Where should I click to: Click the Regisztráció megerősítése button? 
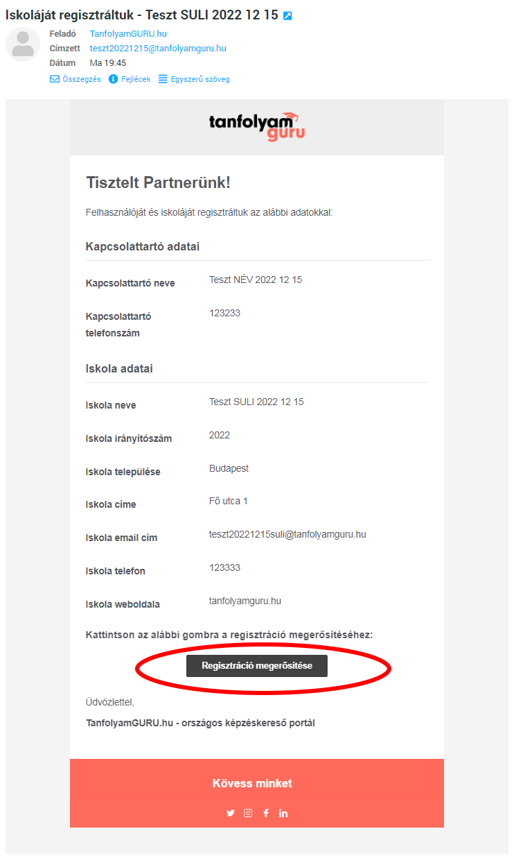(257, 666)
